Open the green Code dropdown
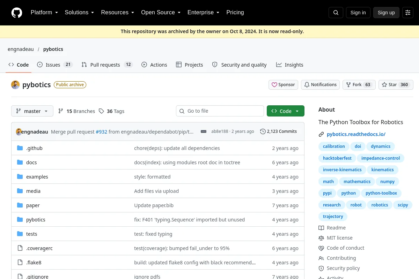Screen dimensions: 419x279 click(286, 111)
